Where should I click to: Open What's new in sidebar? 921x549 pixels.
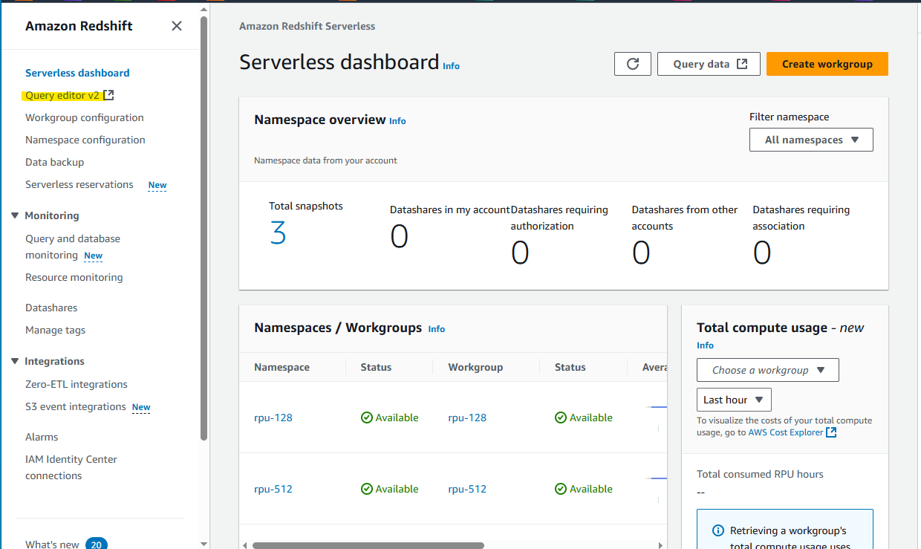(52, 545)
